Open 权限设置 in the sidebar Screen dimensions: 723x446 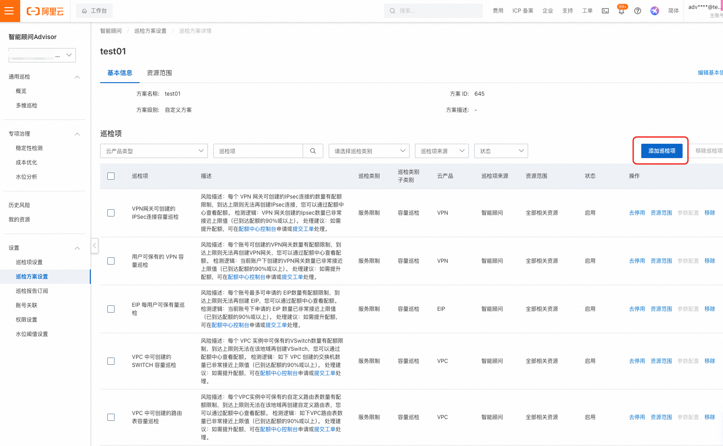tap(26, 320)
